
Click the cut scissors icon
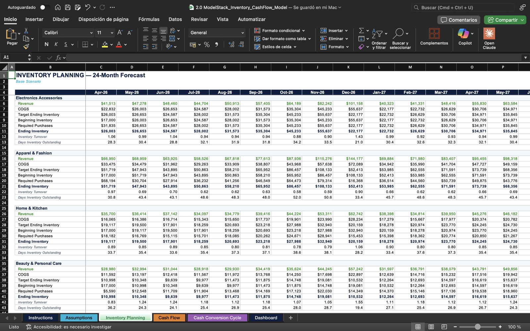click(26, 31)
